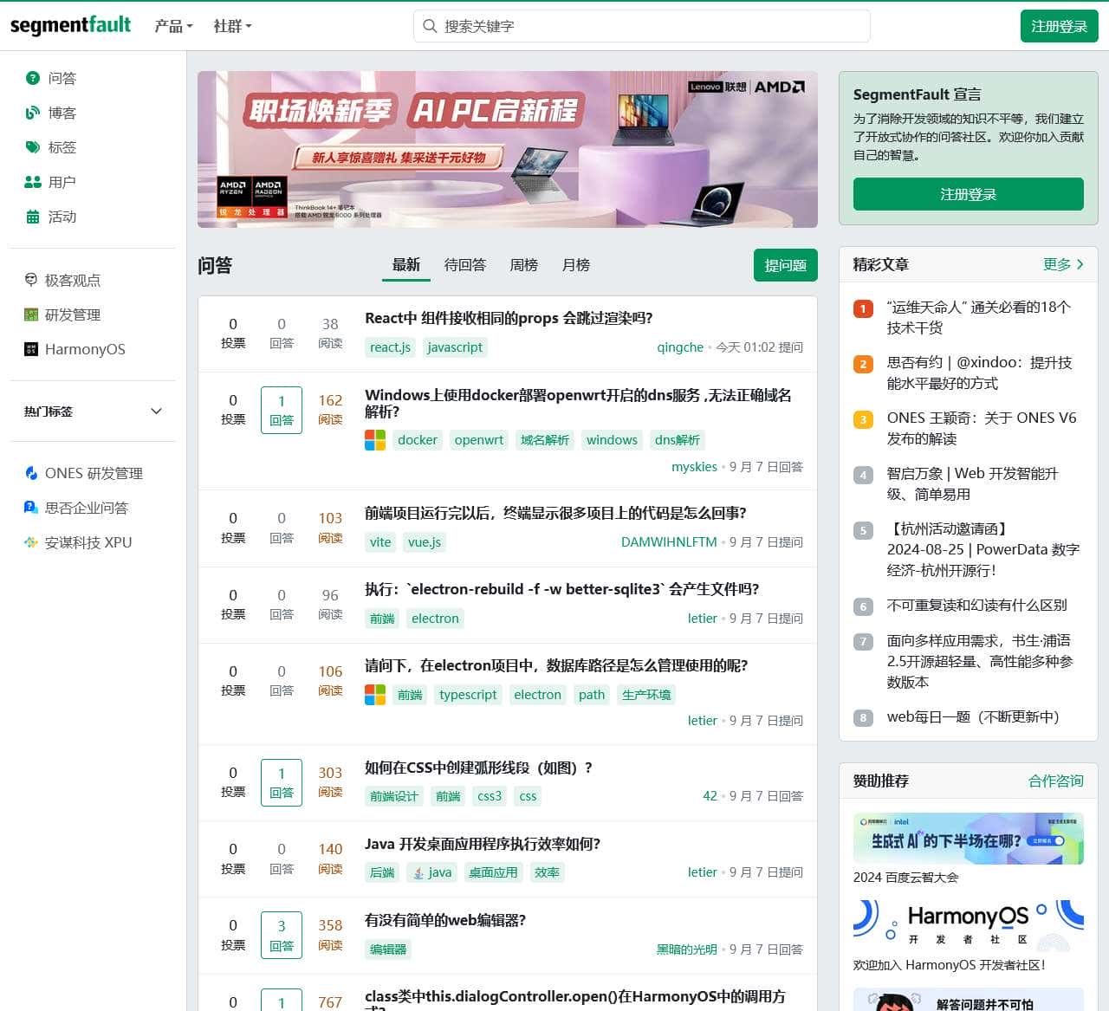Open the 产品 dropdown menu

pos(173,26)
